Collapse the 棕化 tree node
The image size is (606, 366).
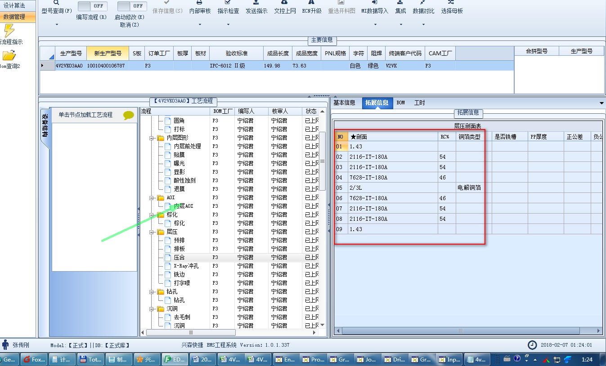(x=152, y=215)
